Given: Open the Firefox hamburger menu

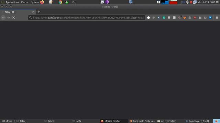Looking at the screenshot, I should pyautogui.click(x=217, y=18).
